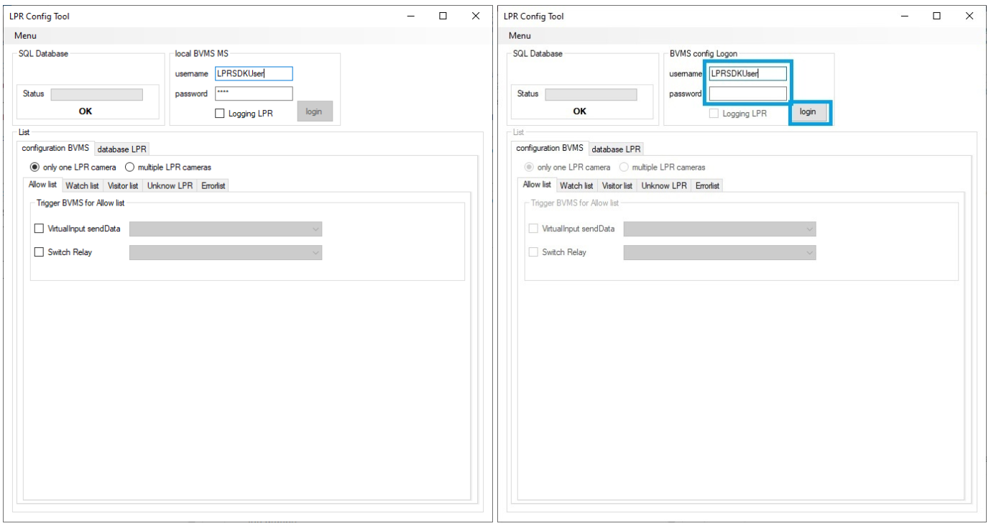Select multiple LPR cameras radio in left window
Screen dimensions: 991x526
pos(130,167)
